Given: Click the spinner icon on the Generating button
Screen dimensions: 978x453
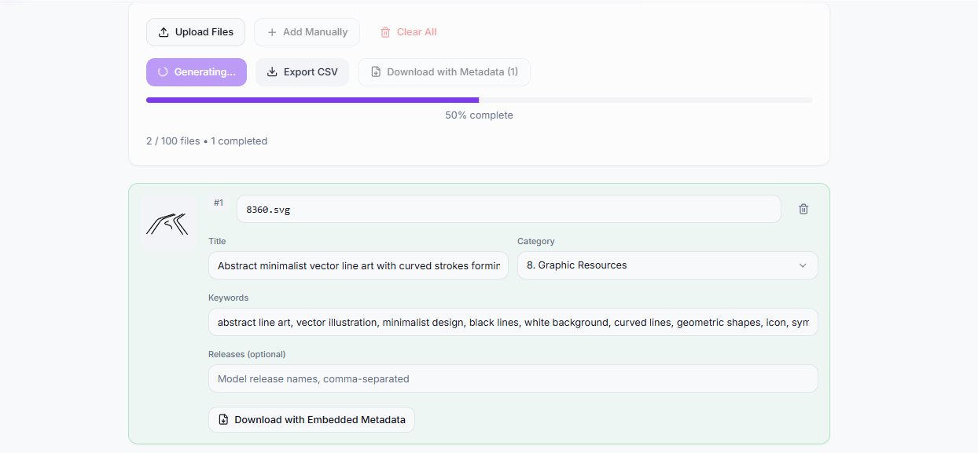Looking at the screenshot, I should [x=165, y=71].
